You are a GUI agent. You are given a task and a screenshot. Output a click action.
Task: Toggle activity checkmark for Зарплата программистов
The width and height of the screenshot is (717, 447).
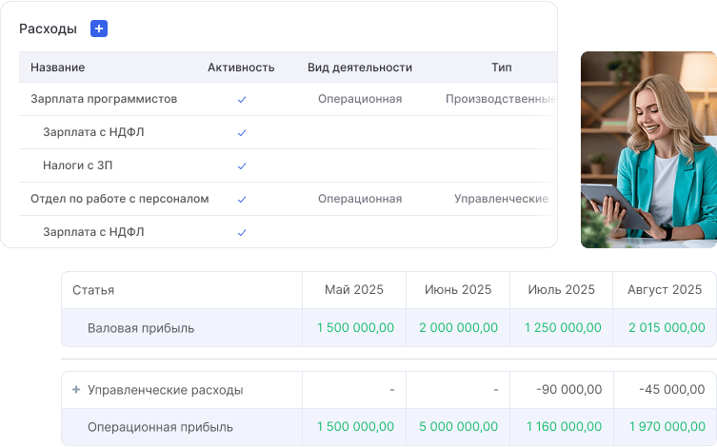[x=242, y=99]
